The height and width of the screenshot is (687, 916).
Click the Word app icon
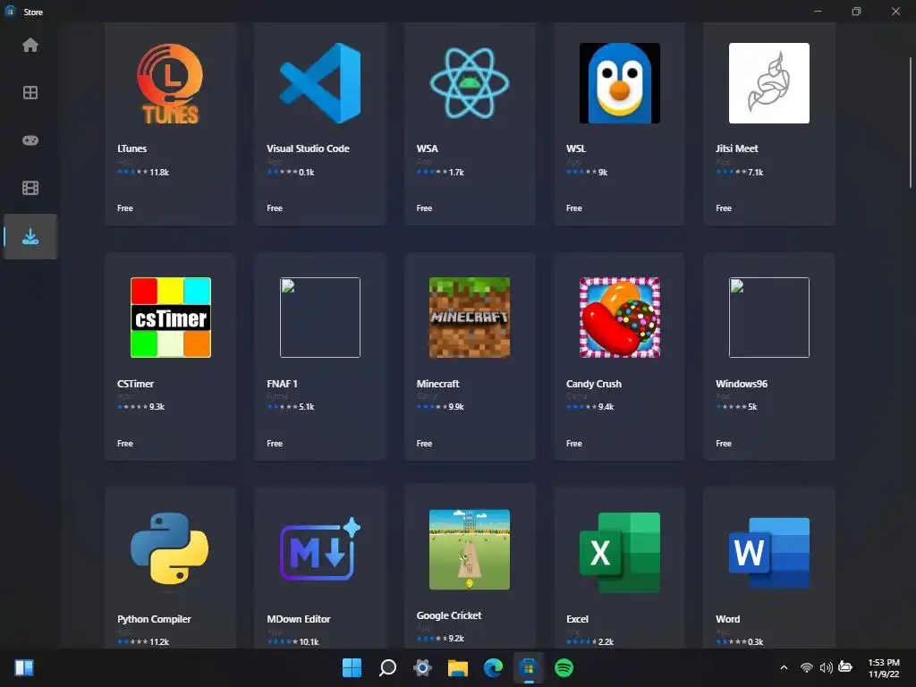point(768,553)
